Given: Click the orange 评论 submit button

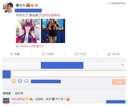Looking at the screenshot, I should (119, 82).
